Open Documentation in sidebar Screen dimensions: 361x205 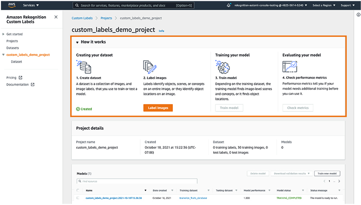point(18,85)
